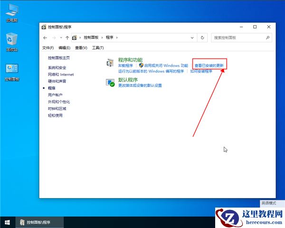Select the 回收站 recycle bin icon
This screenshot has width=285, height=228.
(12, 42)
